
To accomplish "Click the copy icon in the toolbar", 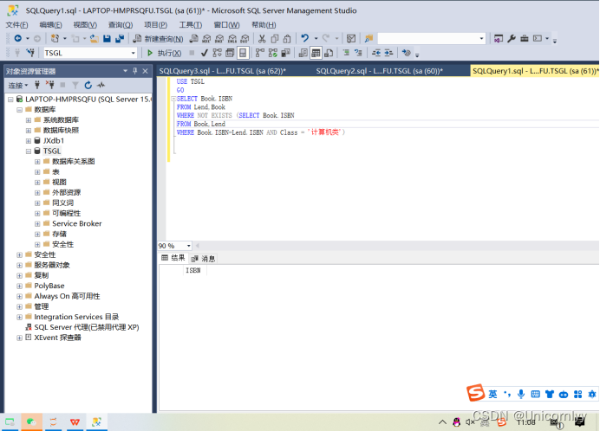I will [274, 38].
